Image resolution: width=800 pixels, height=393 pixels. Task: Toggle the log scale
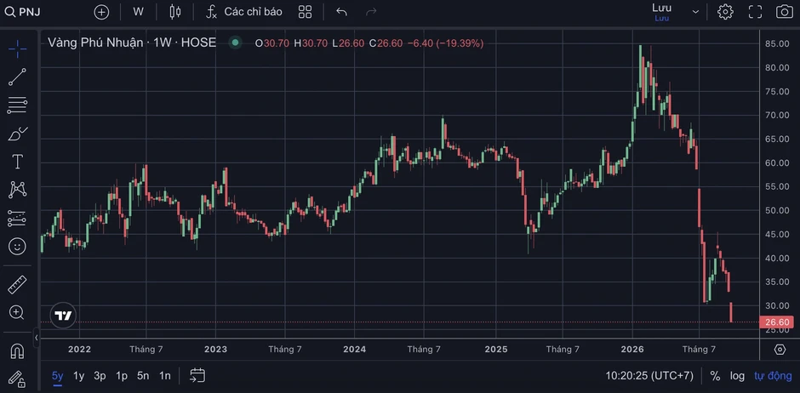click(x=737, y=376)
